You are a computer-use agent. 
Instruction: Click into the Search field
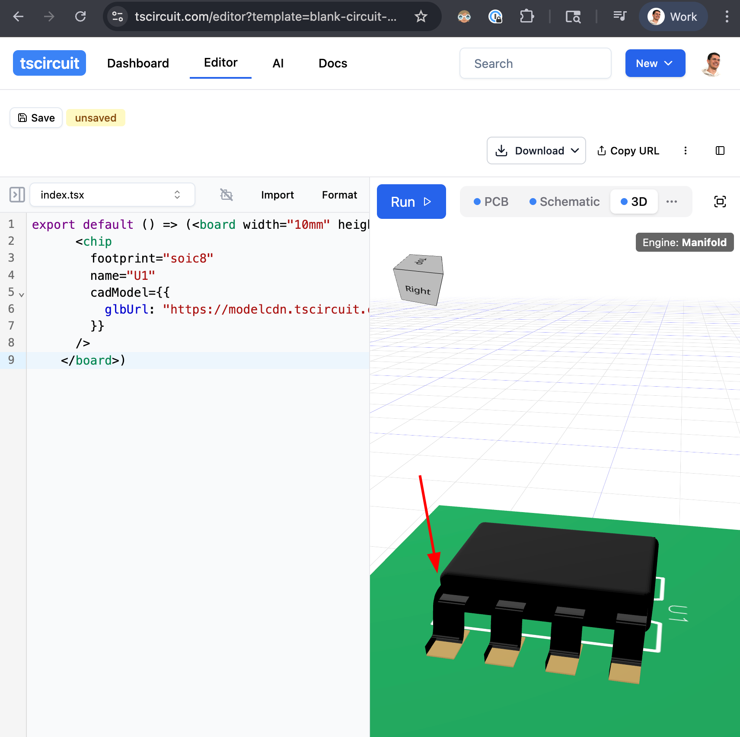[535, 64]
